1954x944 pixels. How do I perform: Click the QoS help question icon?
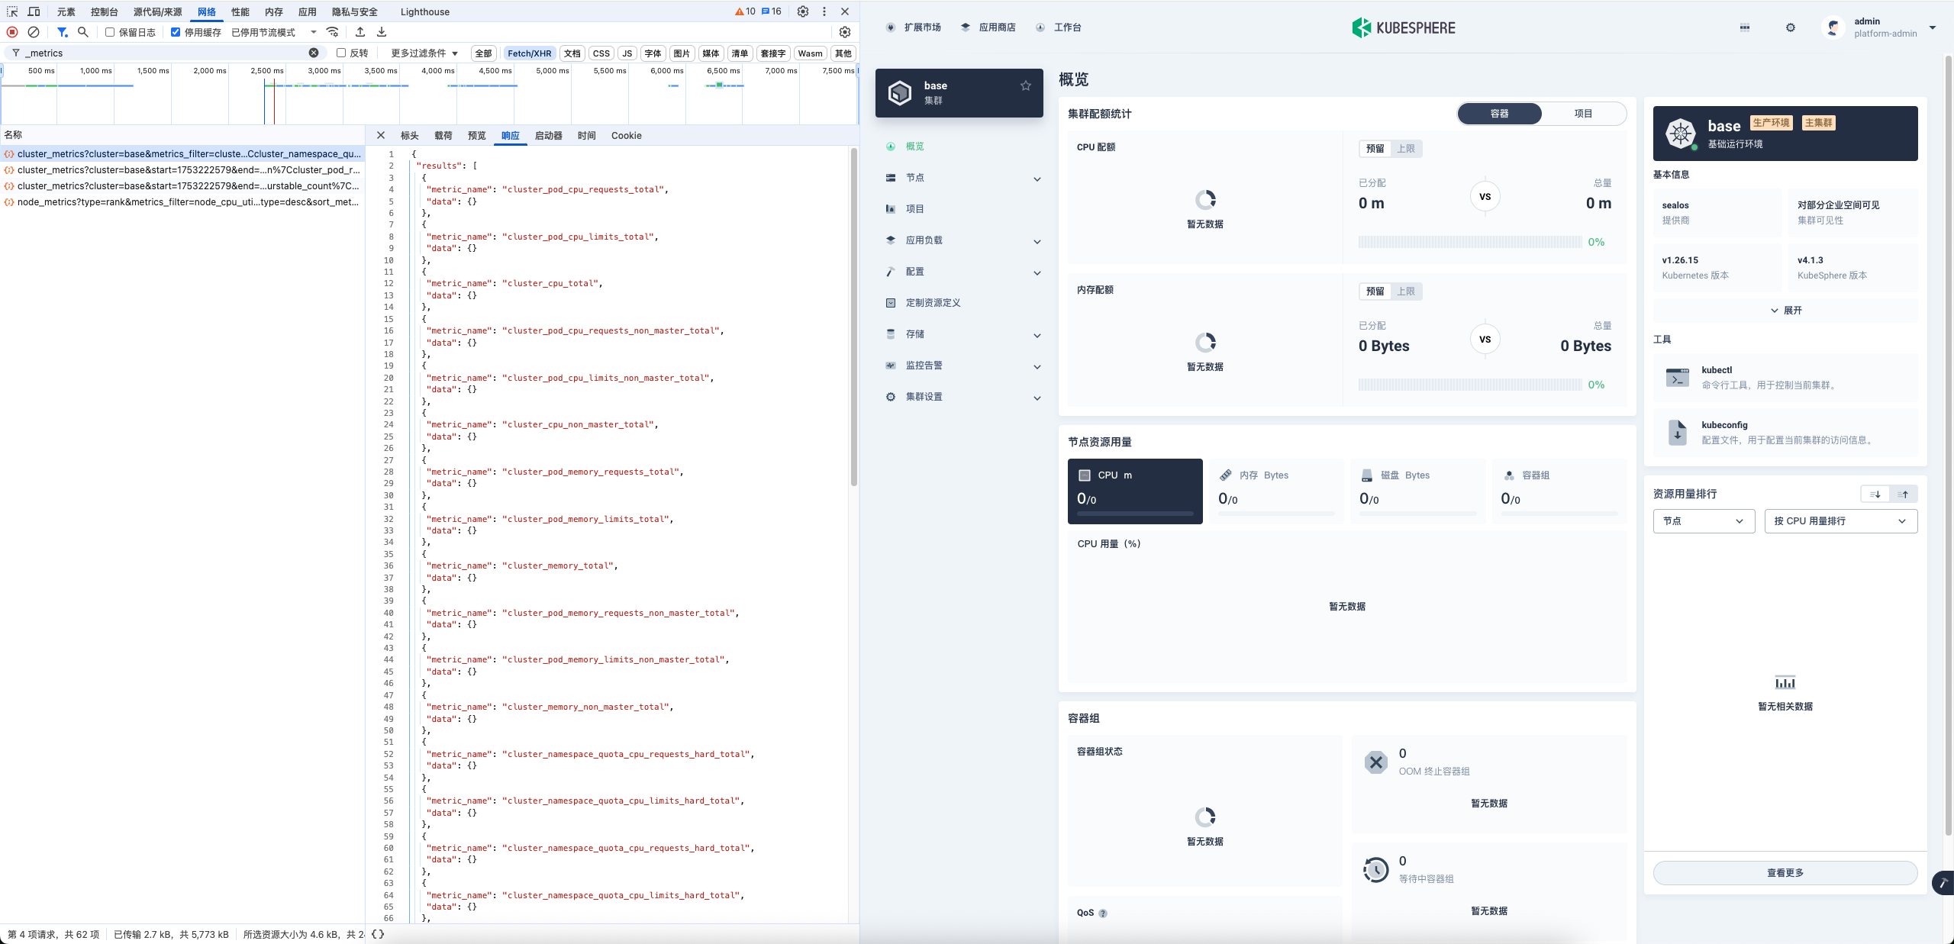pos(1103,913)
